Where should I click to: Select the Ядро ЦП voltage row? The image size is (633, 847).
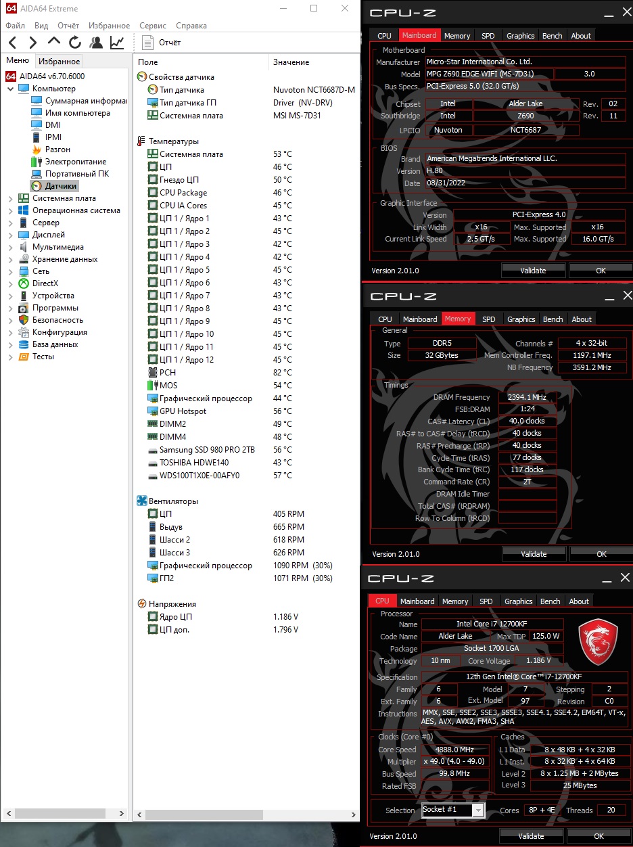click(x=247, y=617)
